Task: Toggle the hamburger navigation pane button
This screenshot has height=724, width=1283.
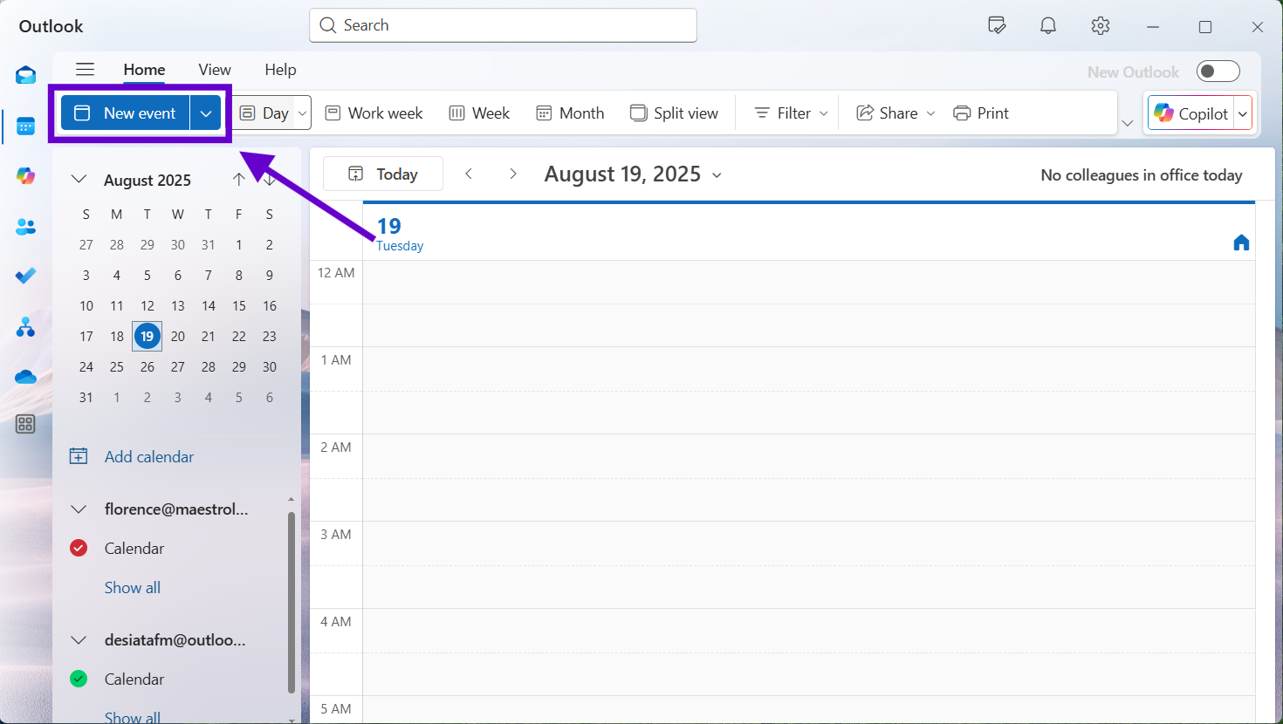Action: pyautogui.click(x=85, y=70)
